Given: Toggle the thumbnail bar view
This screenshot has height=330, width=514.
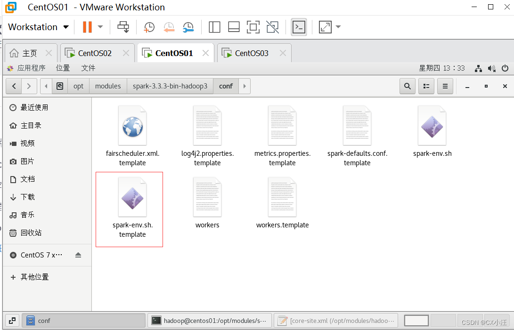Looking at the screenshot, I should pos(234,27).
